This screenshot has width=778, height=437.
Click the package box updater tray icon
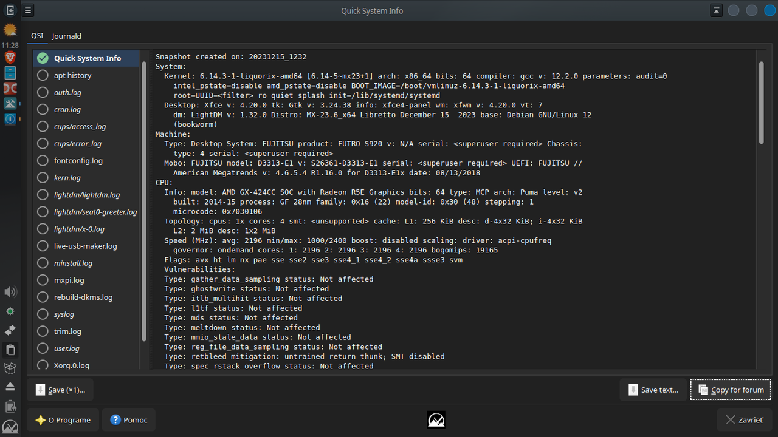tap(10, 368)
